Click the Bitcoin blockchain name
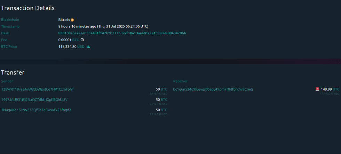Screen dimensions: 341x154 tap(64, 20)
